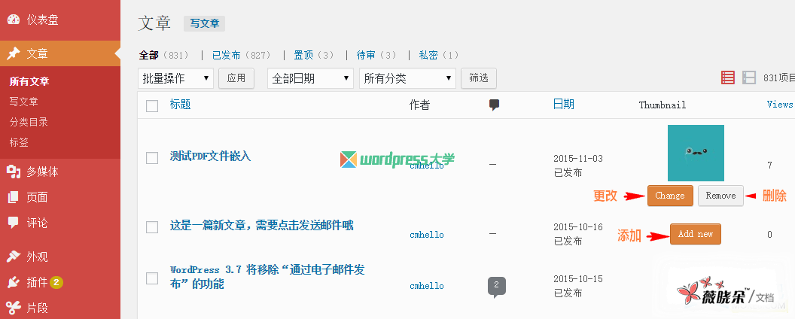Expand the 全部日期 date filter dropdown
The image size is (795, 319).
pyautogui.click(x=310, y=78)
